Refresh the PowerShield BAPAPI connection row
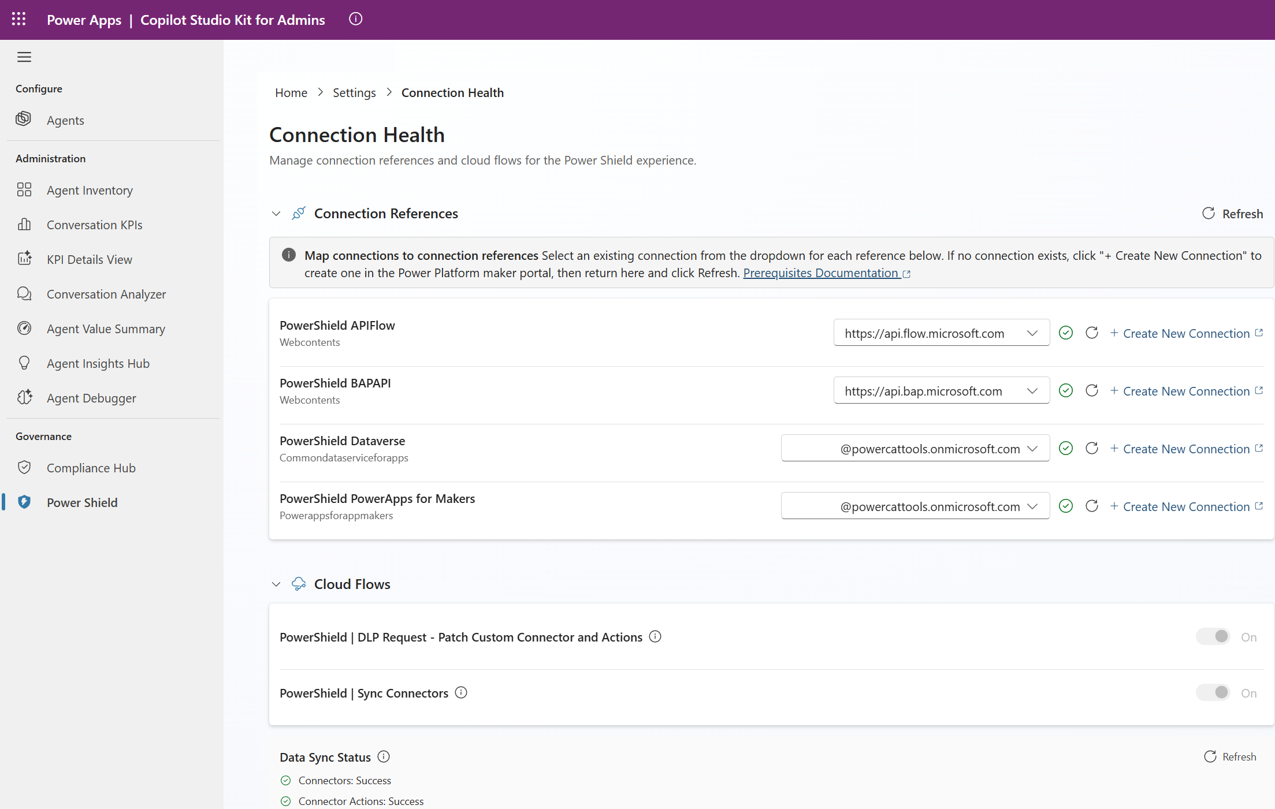 tap(1092, 390)
